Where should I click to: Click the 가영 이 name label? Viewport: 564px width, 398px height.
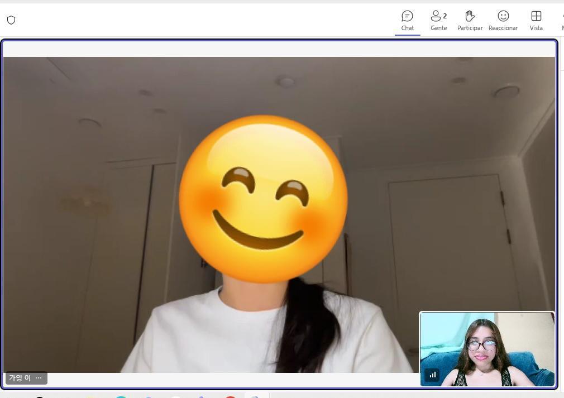20,378
